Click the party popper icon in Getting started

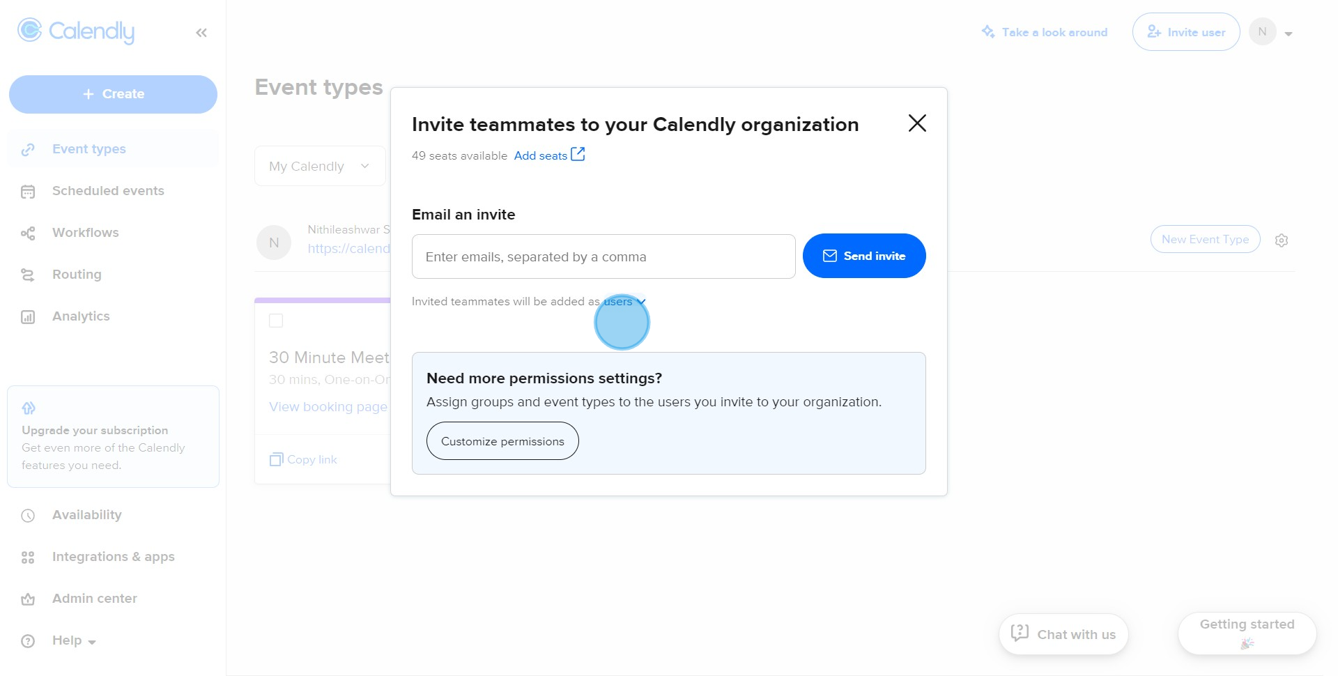coord(1247,643)
